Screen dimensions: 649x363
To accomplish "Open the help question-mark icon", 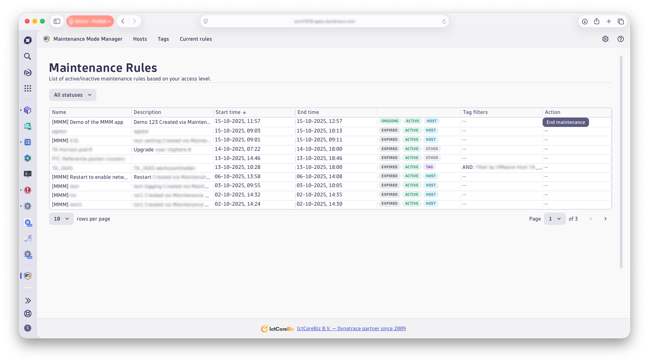I will point(620,39).
